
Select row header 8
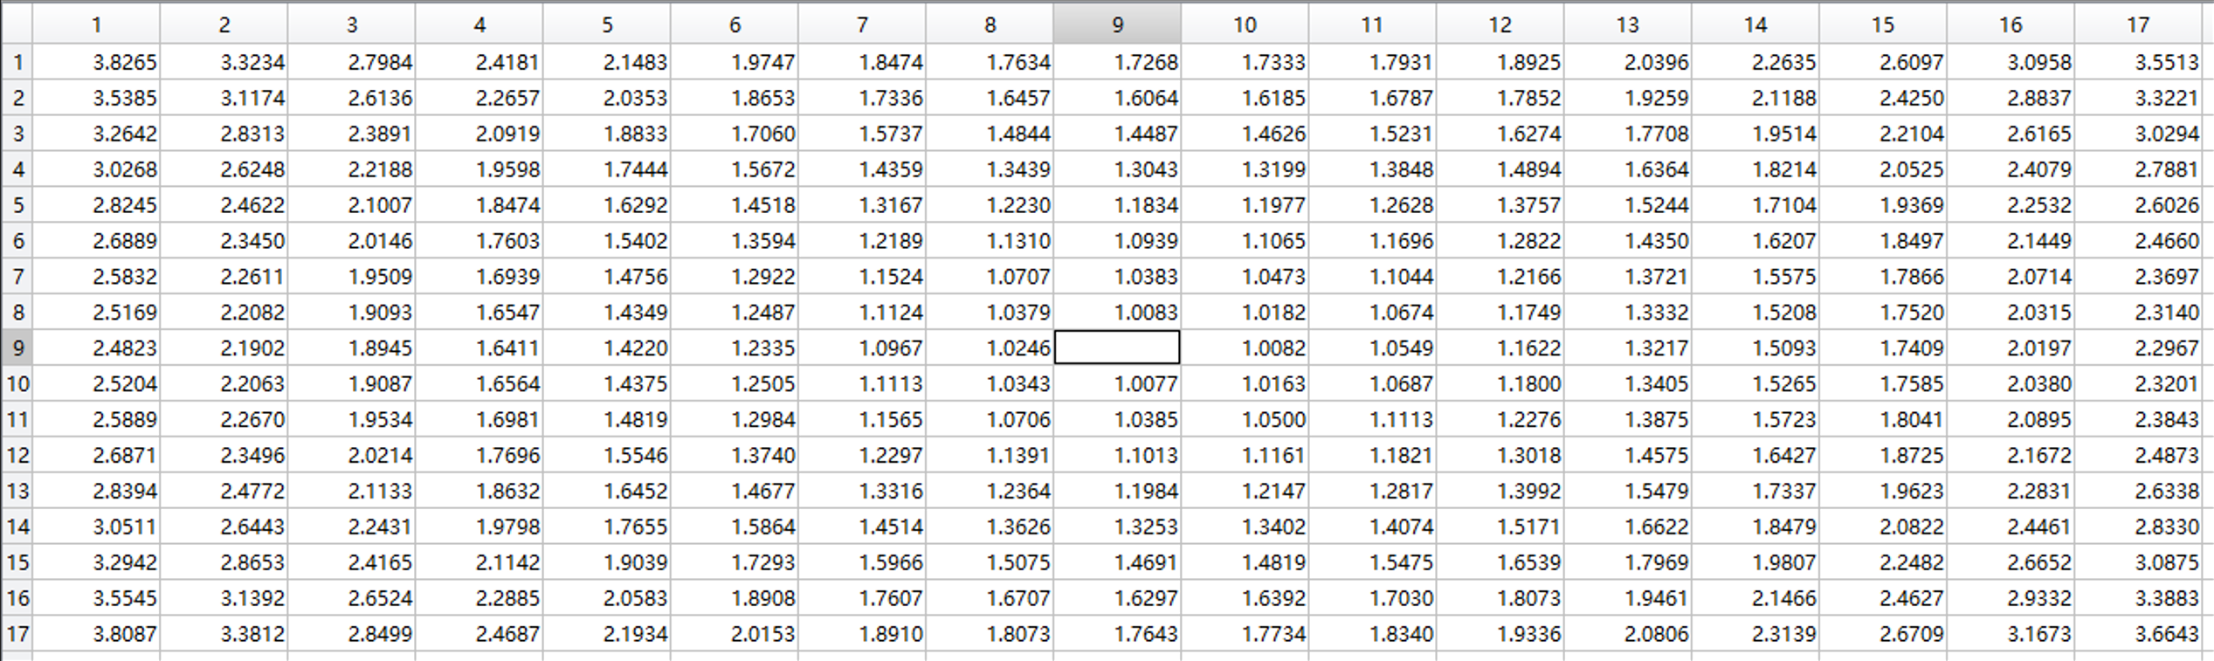(x=17, y=312)
